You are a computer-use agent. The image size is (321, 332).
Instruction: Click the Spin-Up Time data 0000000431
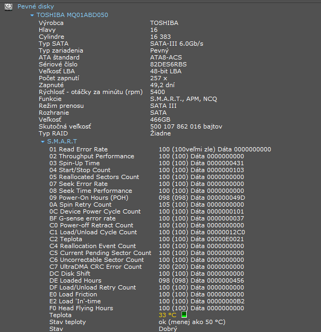click(x=225, y=163)
